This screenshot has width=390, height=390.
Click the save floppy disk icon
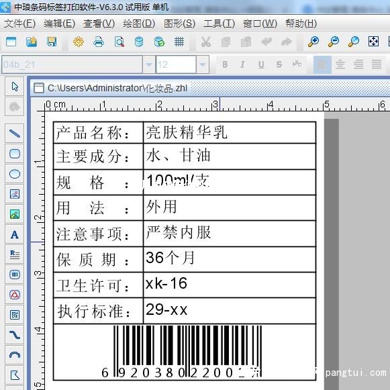point(52,42)
